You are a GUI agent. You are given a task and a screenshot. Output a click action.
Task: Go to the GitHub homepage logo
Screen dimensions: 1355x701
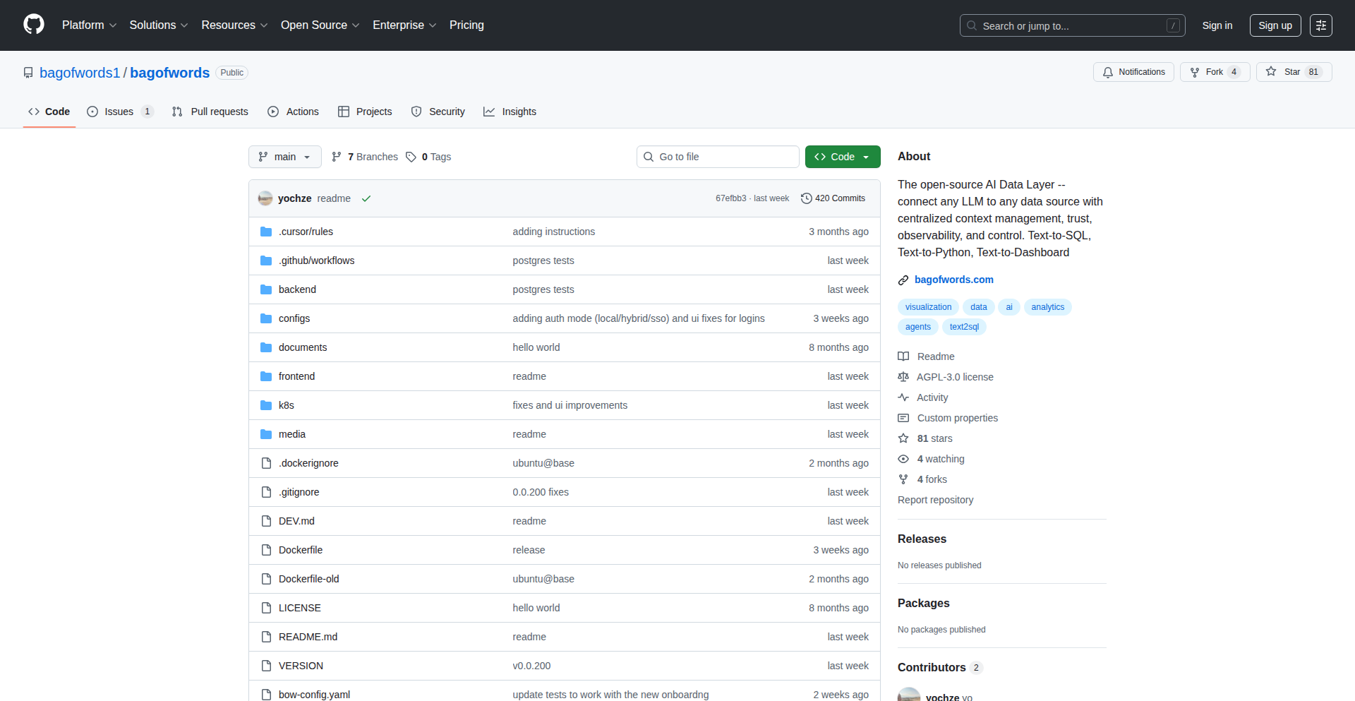click(34, 25)
